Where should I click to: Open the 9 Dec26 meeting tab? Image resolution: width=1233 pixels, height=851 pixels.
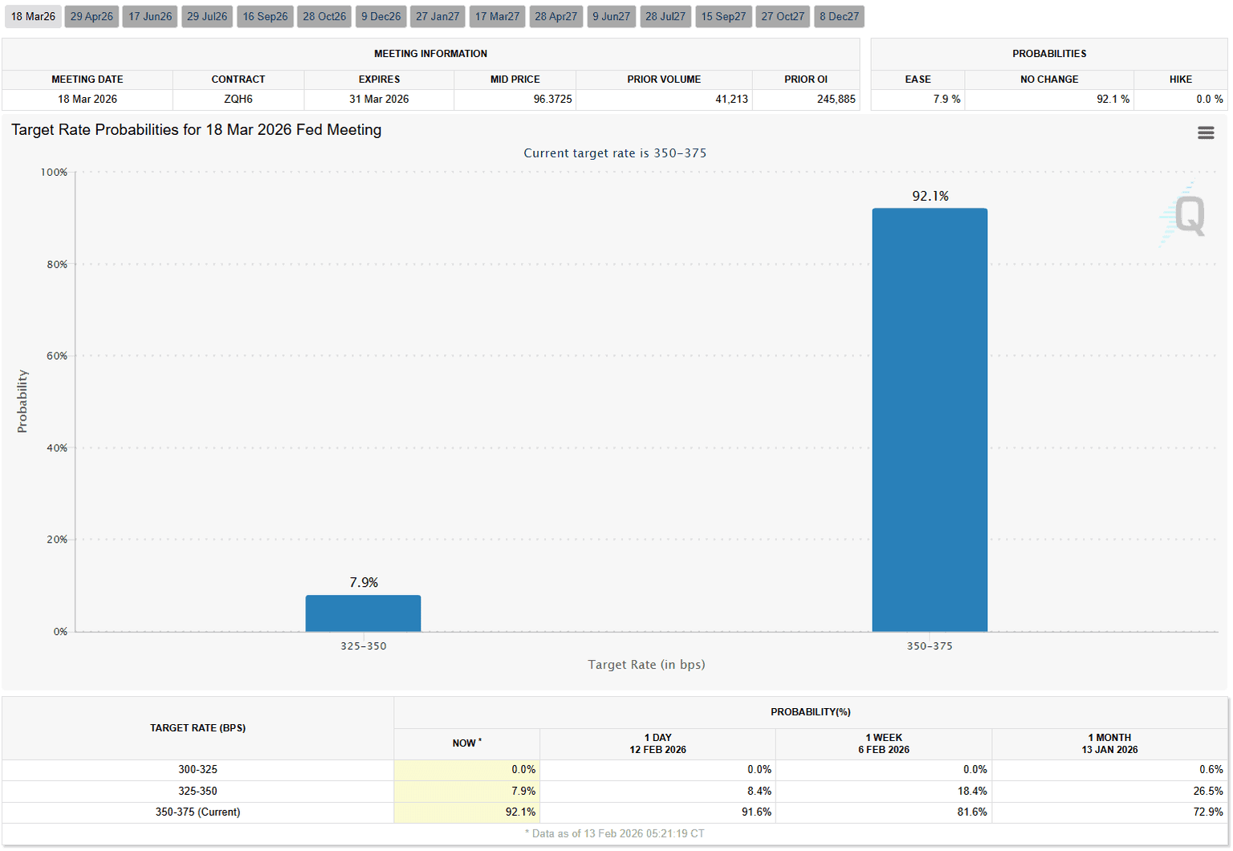380,17
